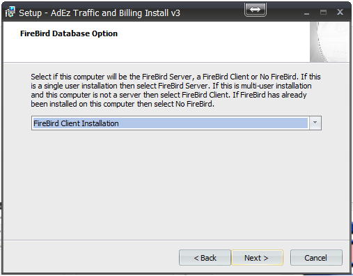Click the wizard graphic in header corner
The image size is (353, 276).
pos(329,42)
